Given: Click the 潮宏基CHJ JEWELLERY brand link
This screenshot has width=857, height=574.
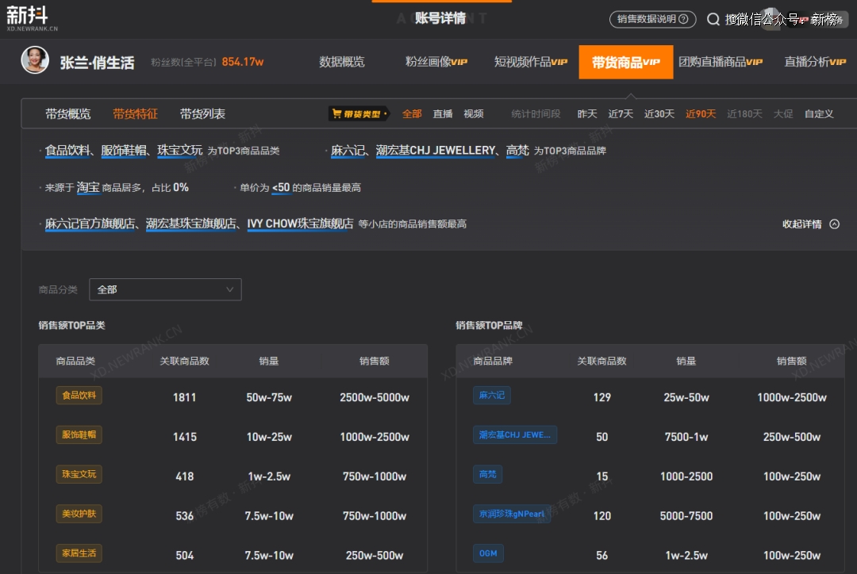Looking at the screenshot, I should 436,150.
